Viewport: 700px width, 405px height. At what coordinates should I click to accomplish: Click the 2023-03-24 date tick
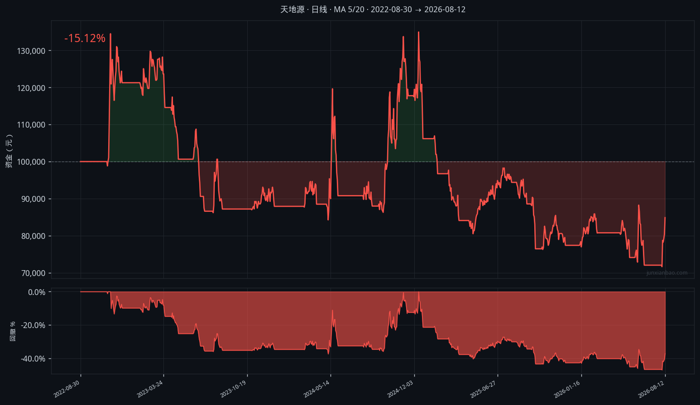coord(149,389)
